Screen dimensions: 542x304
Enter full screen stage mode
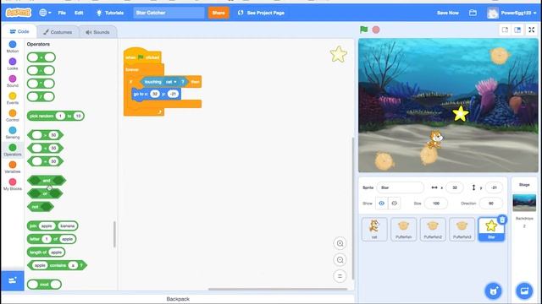(x=532, y=30)
